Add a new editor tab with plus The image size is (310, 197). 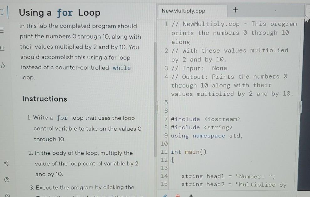(235, 10)
